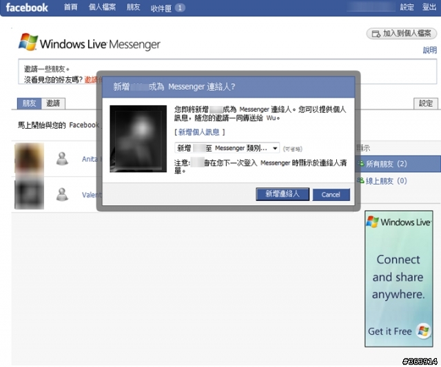Select 線上朋友 (0) filter
The width and height of the screenshot is (441, 367).
386,180
